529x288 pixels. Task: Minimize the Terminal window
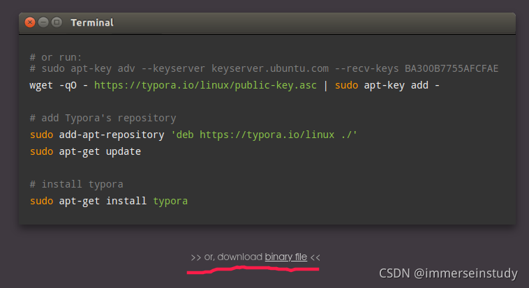43,22
